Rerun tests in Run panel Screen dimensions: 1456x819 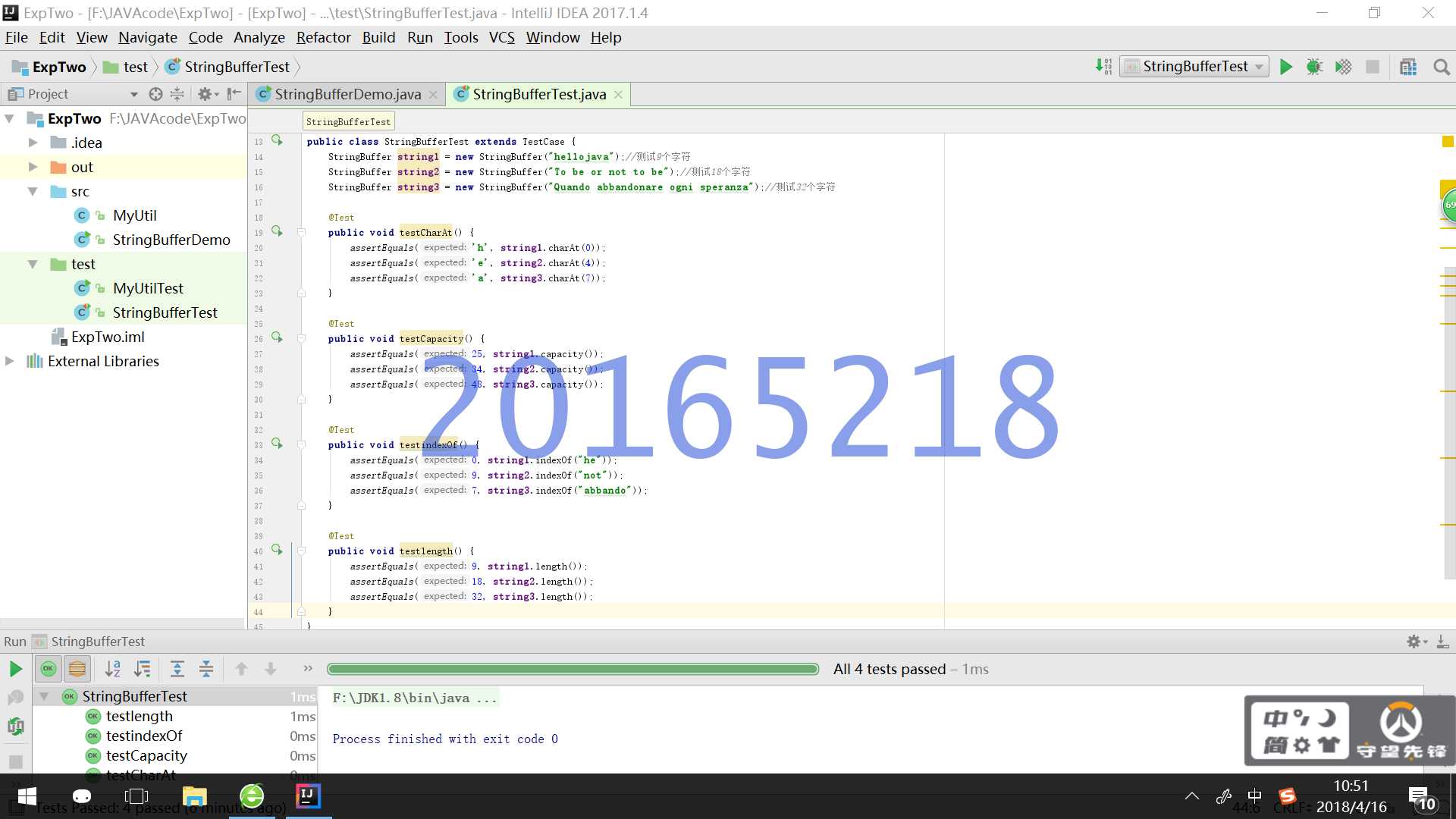[15, 669]
